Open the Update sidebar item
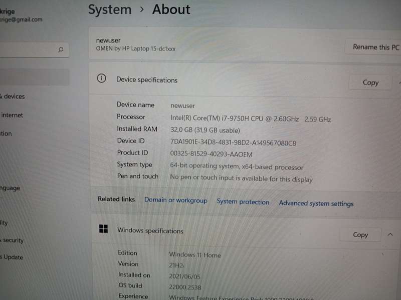Screen dimensions: 401x300 pyautogui.click(x=12, y=257)
